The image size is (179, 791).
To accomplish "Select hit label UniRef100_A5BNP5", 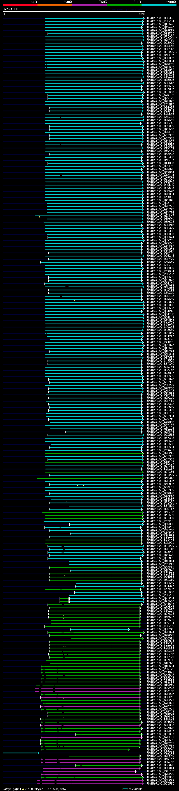I will pyautogui.click(x=161, y=484).
